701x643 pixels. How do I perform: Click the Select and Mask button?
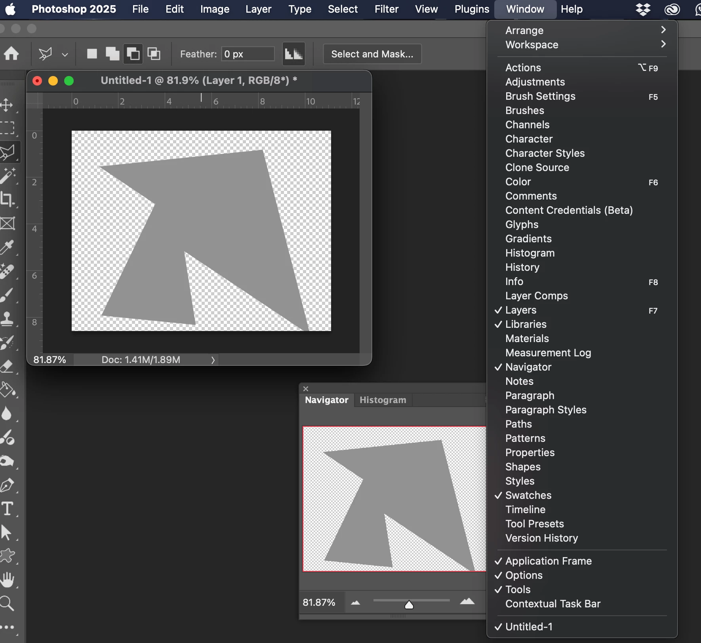pyautogui.click(x=372, y=54)
